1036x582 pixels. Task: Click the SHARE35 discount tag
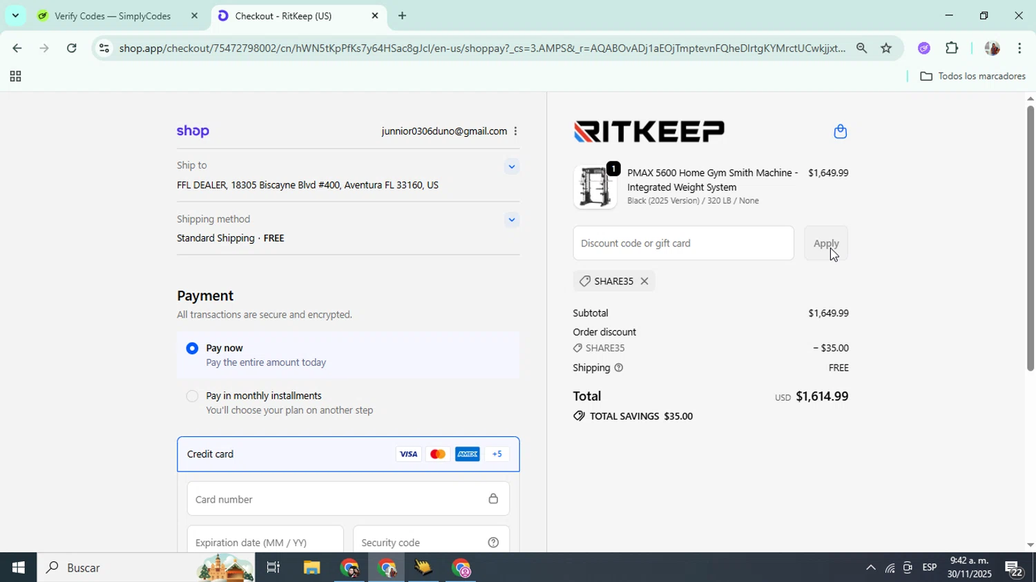pos(614,281)
